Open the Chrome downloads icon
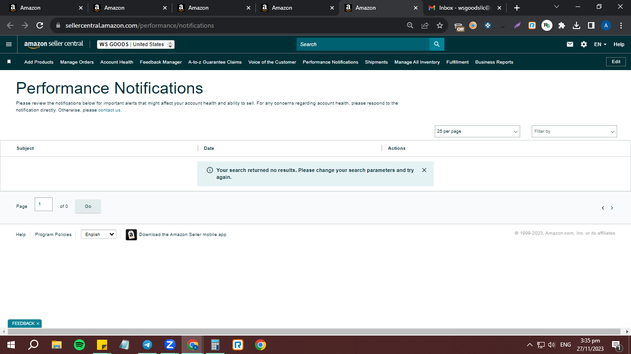The image size is (631, 354). tap(576, 25)
